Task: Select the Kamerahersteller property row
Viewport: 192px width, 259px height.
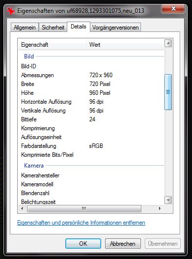Action: (91, 175)
